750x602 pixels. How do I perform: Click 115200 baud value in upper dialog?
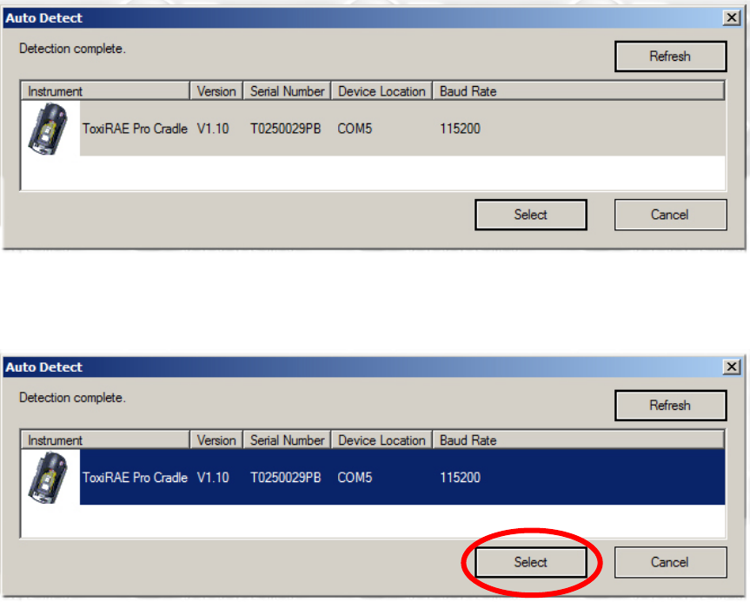click(x=460, y=129)
